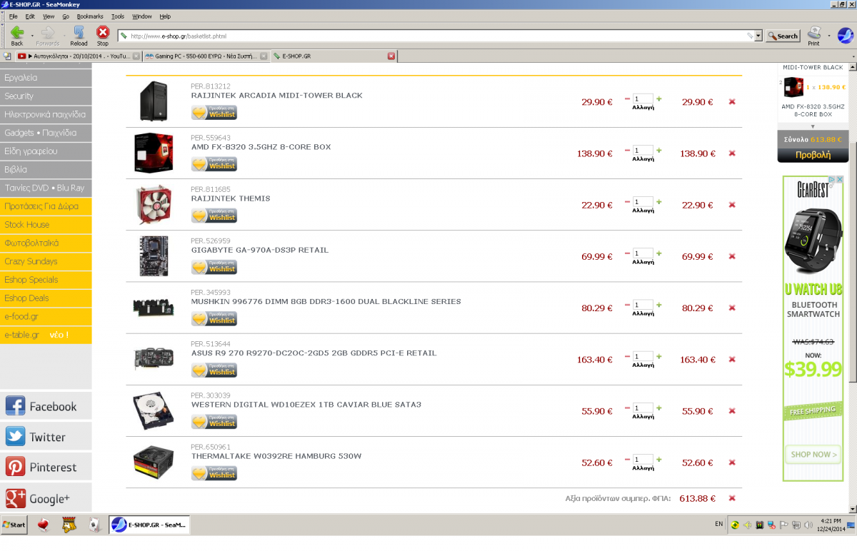Open the Edit menu
The width and height of the screenshot is (857, 551).
tap(30, 16)
